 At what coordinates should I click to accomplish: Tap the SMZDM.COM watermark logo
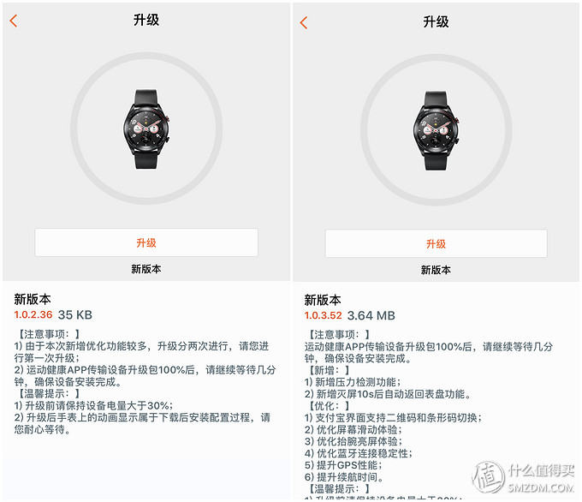pyautogui.click(x=524, y=477)
